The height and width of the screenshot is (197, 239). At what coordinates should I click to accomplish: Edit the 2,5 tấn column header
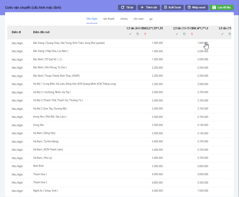pos(177,34)
